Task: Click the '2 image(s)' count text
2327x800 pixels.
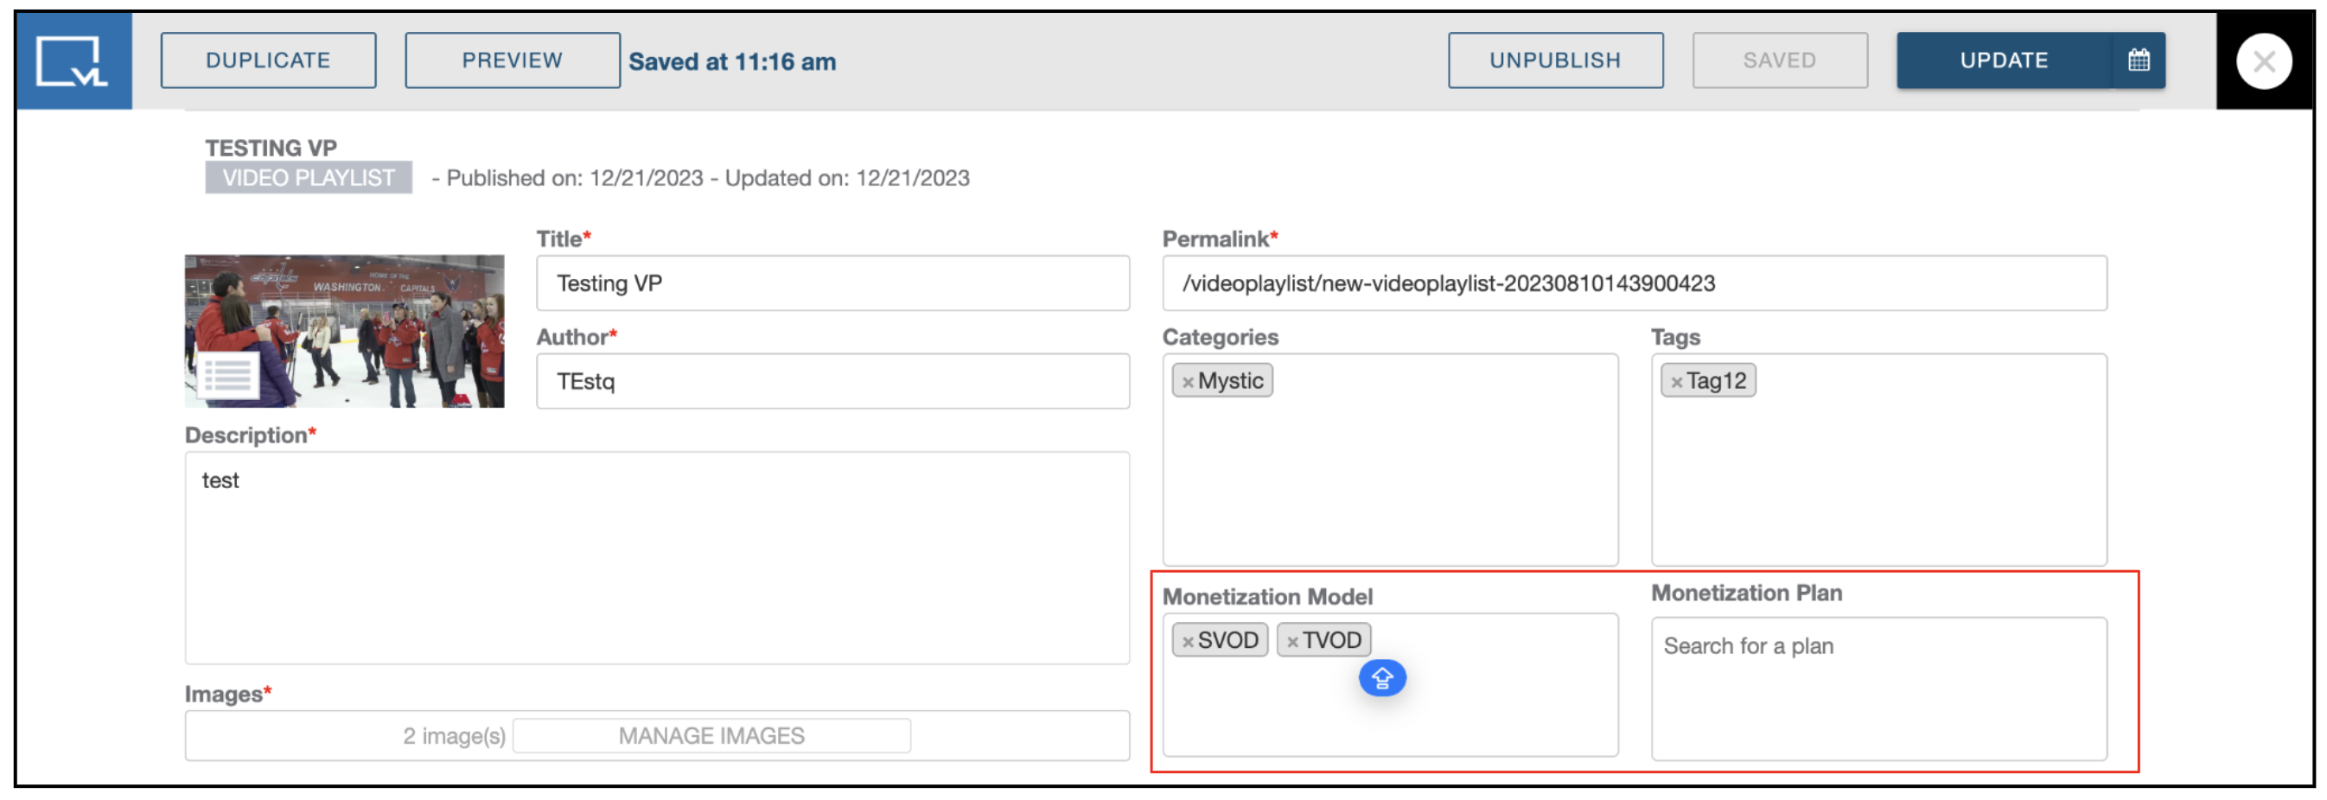Action: [x=454, y=736]
